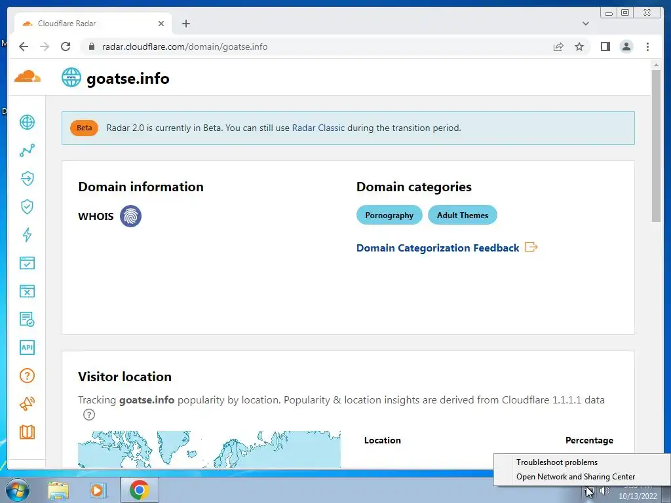Open Windows Explorer from the taskbar

pyautogui.click(x=58, y=491)
